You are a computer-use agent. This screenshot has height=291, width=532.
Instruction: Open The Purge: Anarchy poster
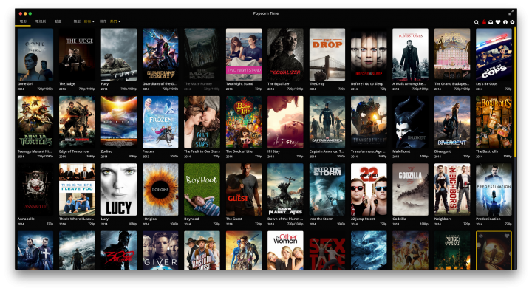click(x=452, y=250)
